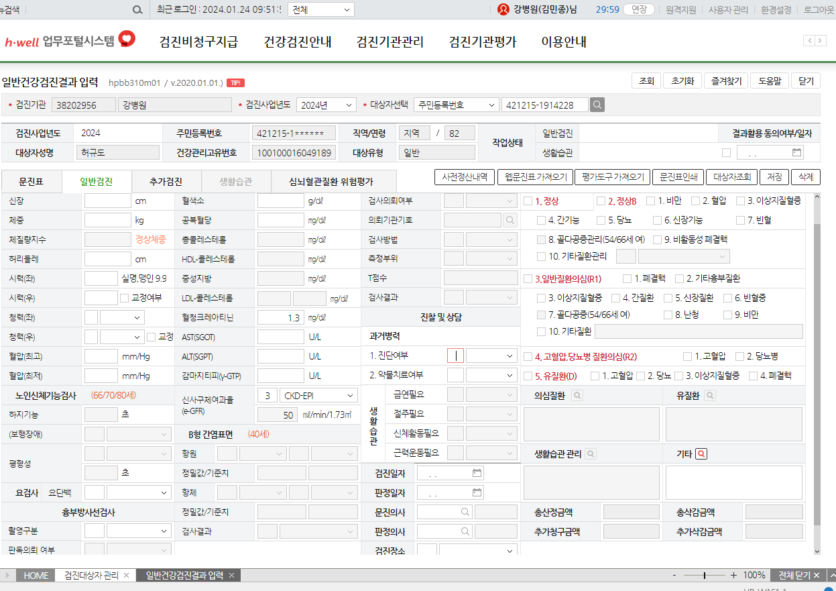Switch to the 추가검진 tab
Image resolution: width=836 pixels, height=591 pixels.
click(x=166, y=181)
